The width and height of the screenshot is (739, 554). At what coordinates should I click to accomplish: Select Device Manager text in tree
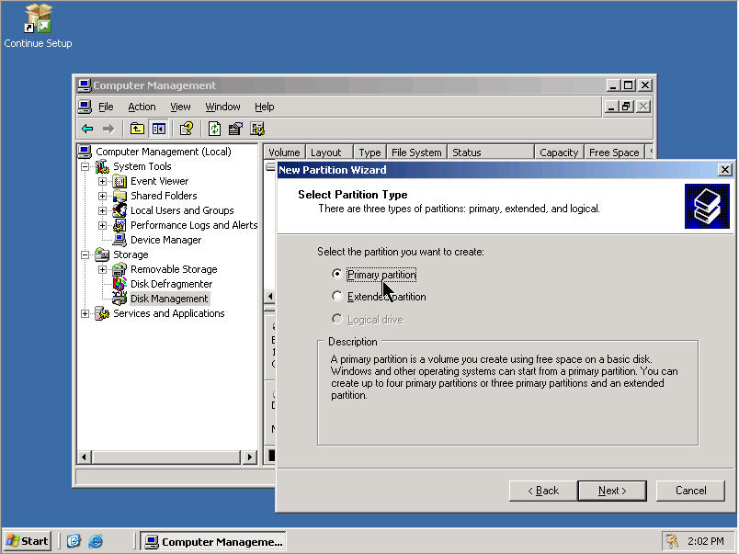click(165, 240)
